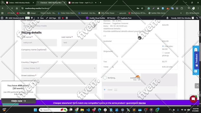Open the WP Rocket menu
201x113 pixels.
point(111,18)
